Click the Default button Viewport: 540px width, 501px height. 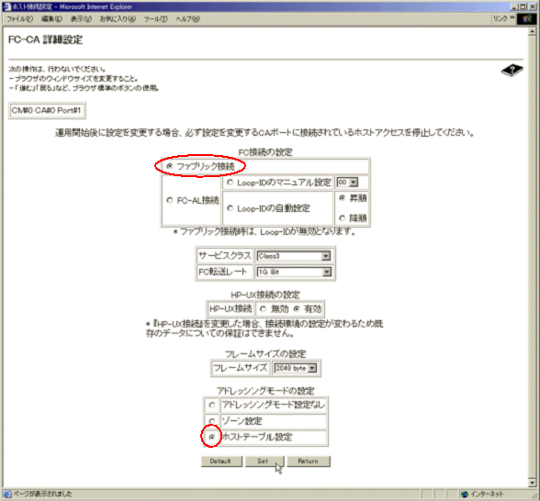click(x=221, y=461)
